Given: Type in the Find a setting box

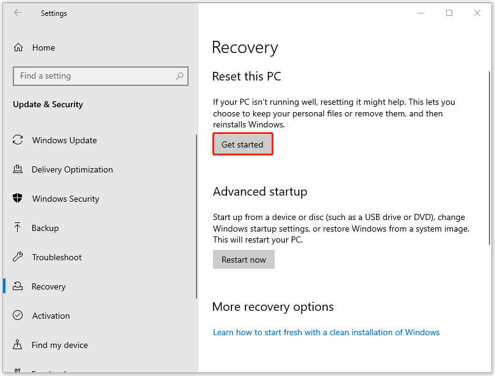Looking at the screenshot, I should tap(95, 76).
